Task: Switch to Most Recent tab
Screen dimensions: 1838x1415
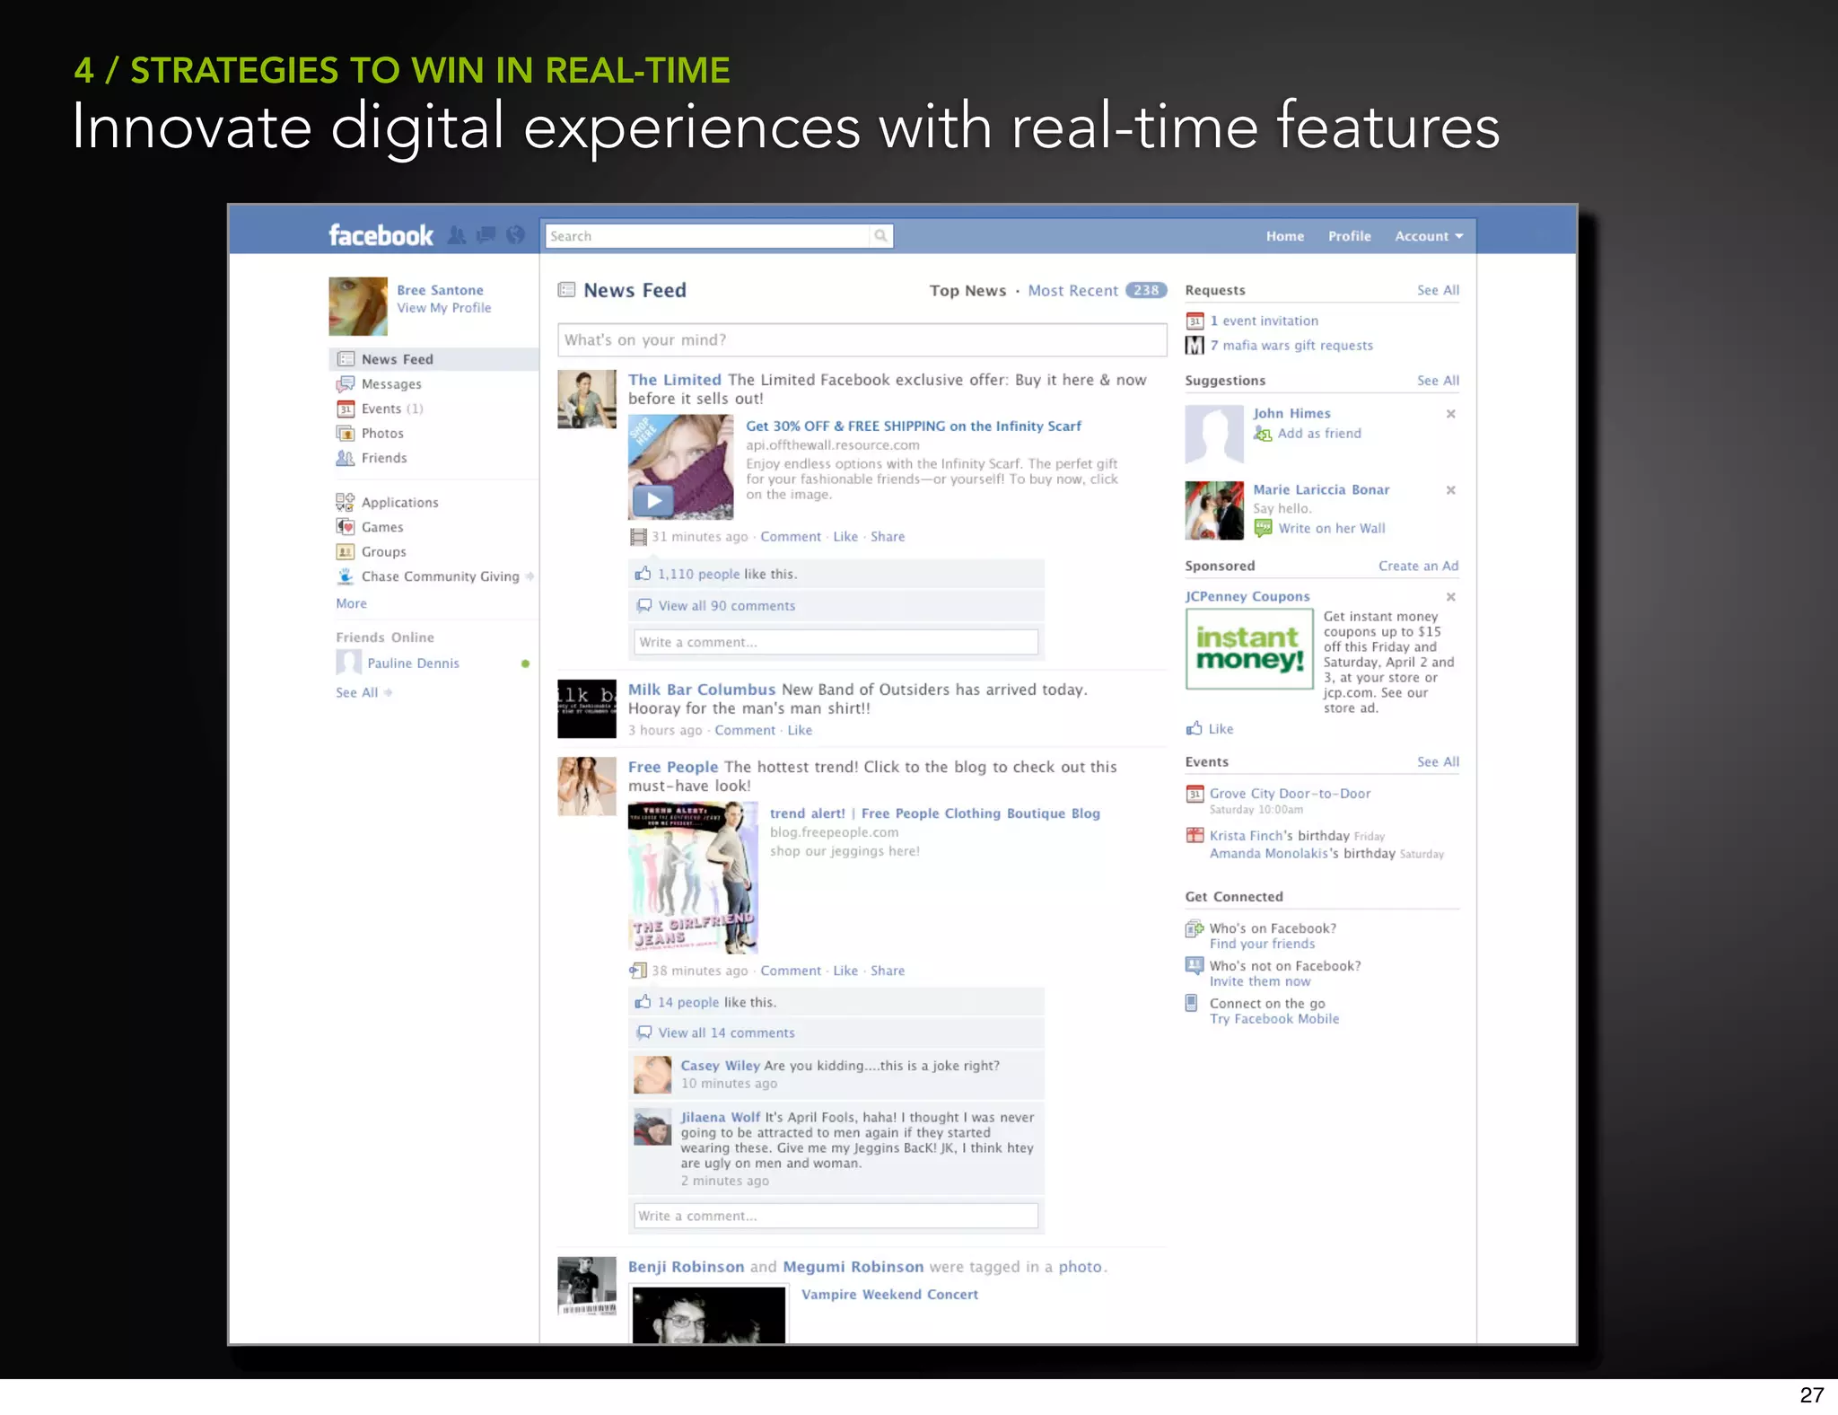Action: point(1072,291)
